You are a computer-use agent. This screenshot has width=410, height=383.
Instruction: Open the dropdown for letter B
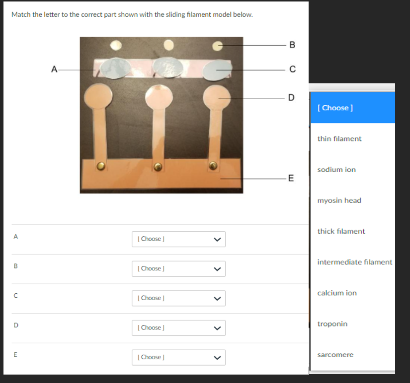coord(178,269)
